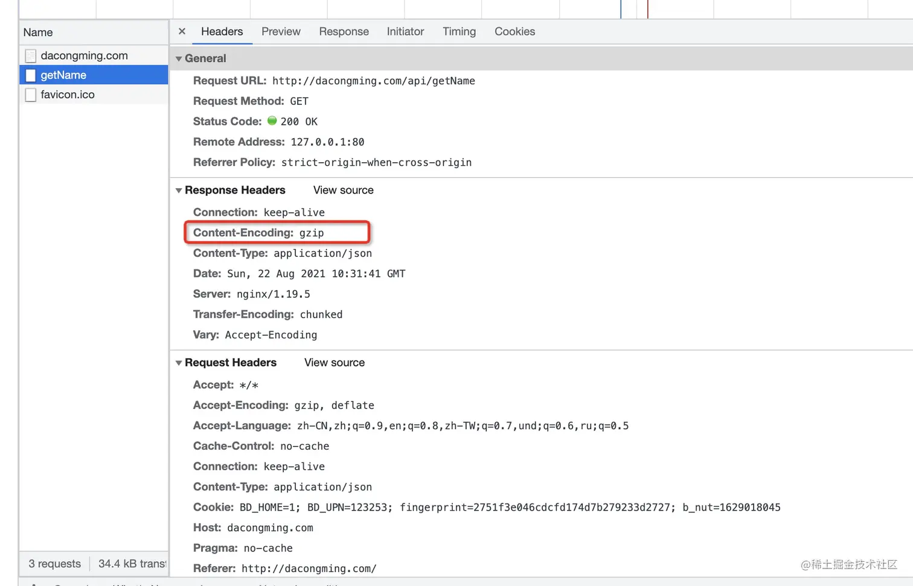Click the 34.4 kB transferred summary
Image resolution: width=913 pixels, height=586 pixels.
[x=132, y=564]
